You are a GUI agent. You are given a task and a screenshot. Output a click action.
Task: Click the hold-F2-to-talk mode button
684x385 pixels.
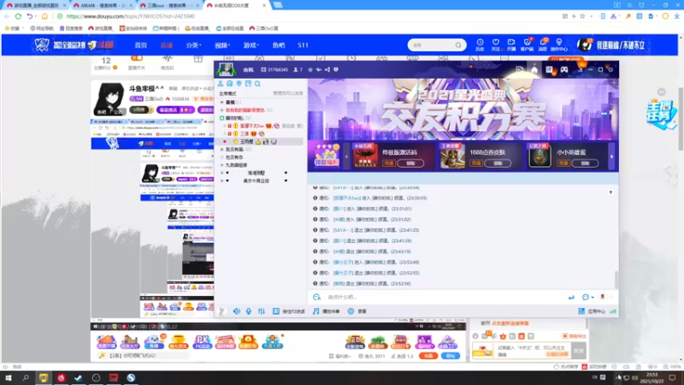click(289, 311)
